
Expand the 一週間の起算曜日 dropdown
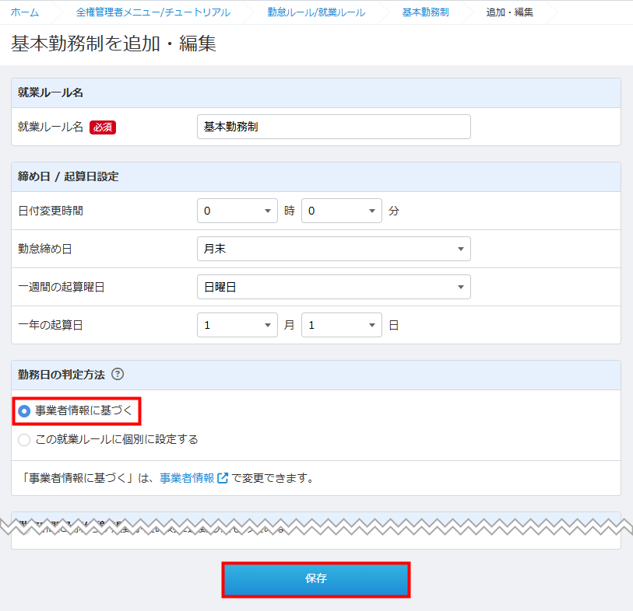click(x=333, y=287)
